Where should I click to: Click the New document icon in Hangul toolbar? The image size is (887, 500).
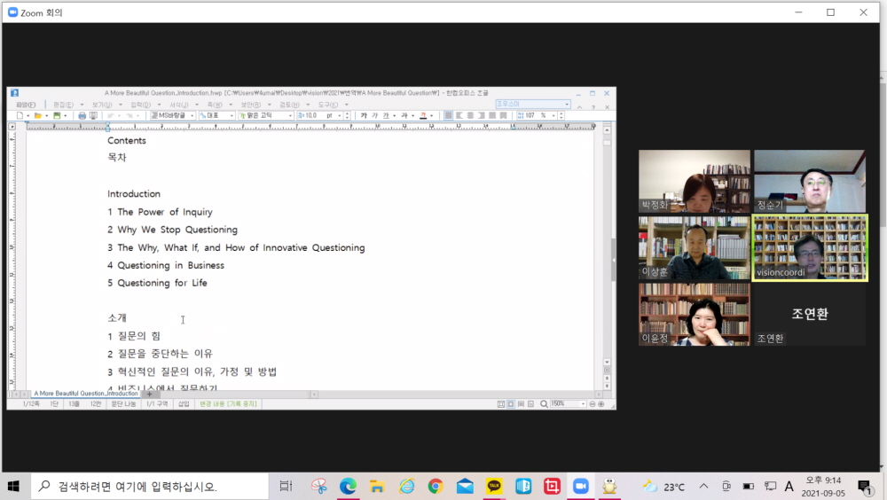[x=20, y=115]
